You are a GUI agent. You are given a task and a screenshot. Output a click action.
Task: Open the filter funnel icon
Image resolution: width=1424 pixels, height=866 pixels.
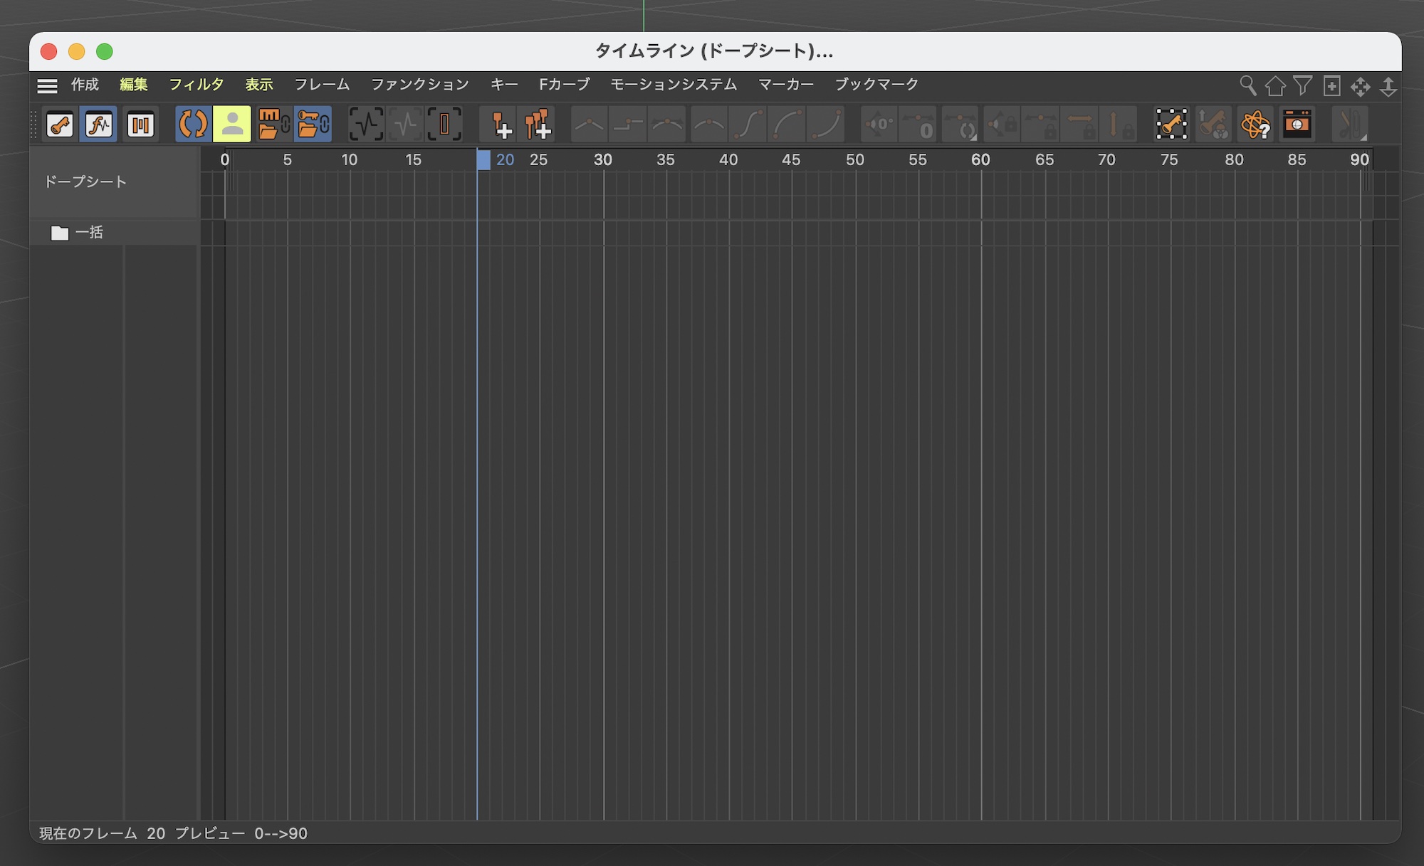click(x=1302, y=86)
